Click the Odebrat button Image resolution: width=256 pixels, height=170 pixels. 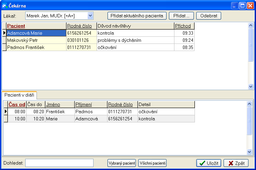(x=209, y=16)
